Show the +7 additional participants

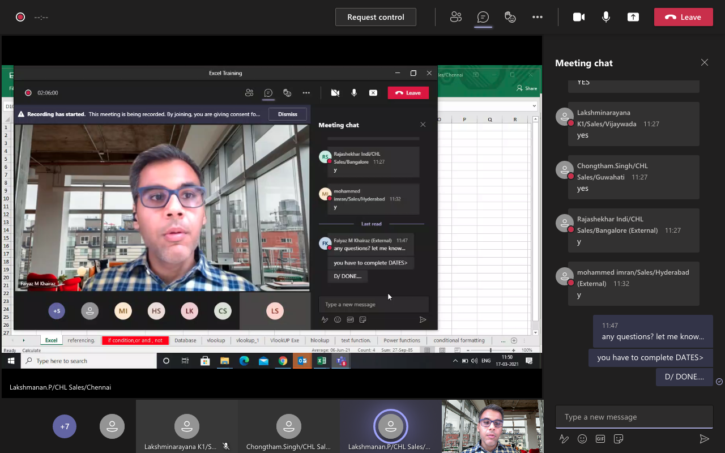(x=65, y=426)
